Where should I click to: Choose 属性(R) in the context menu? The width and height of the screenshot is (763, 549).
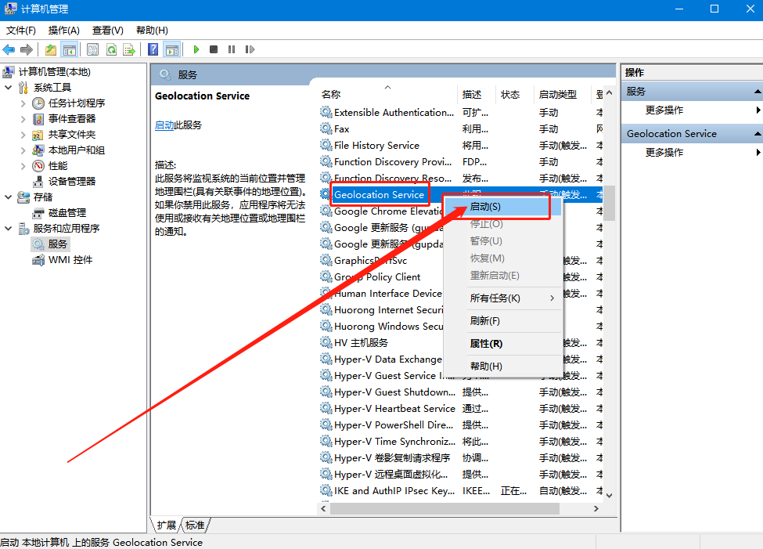pos(485,344)
